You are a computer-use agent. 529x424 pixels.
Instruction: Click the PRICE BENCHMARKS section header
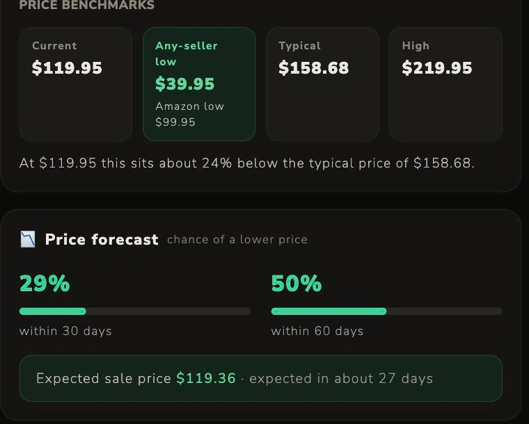pyautogui.click(x=87, y=5)
